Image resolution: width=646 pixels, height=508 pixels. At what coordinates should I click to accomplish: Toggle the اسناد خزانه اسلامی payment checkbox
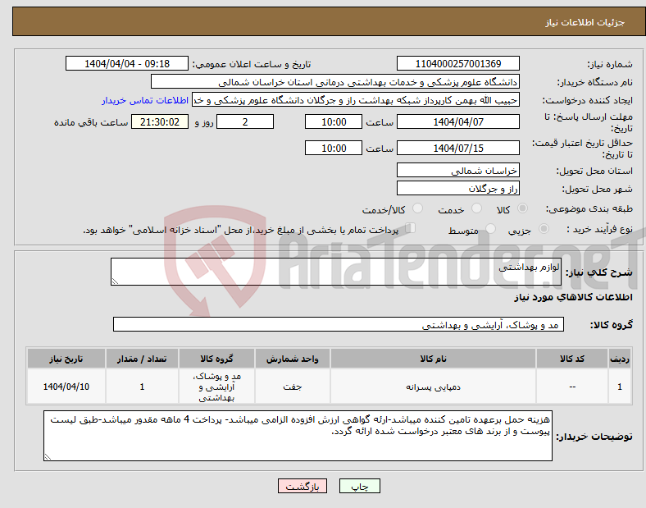coord(410,228)
